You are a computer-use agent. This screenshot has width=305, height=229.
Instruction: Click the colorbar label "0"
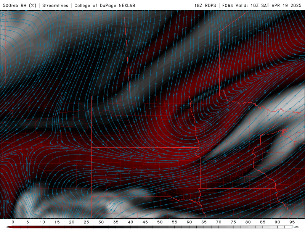click(x=13, y=222)
